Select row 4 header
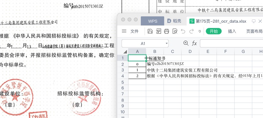This screenshot has width=263, height=118. pos(123,76)
